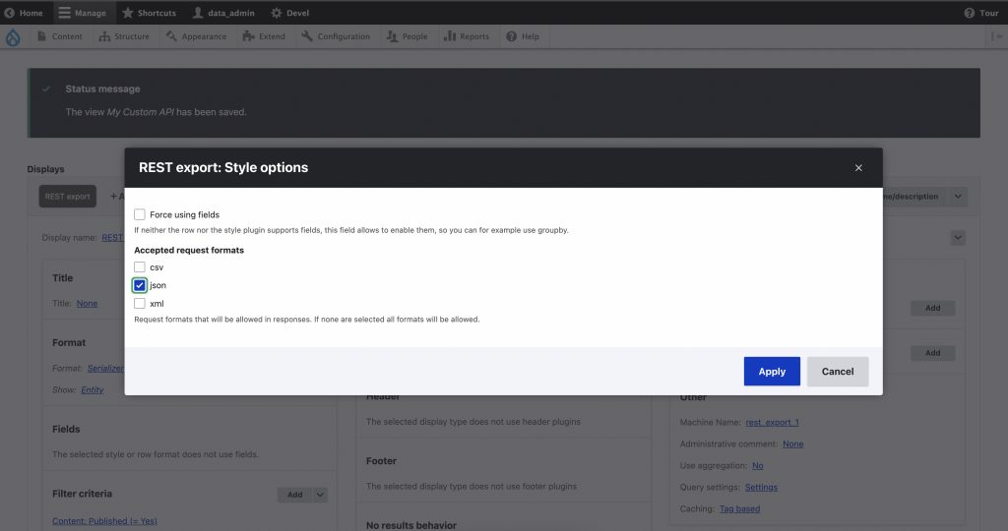Screen dimensions: 1008x531
Task: Open the Appearance admin menu
Action: click(196, 36)
